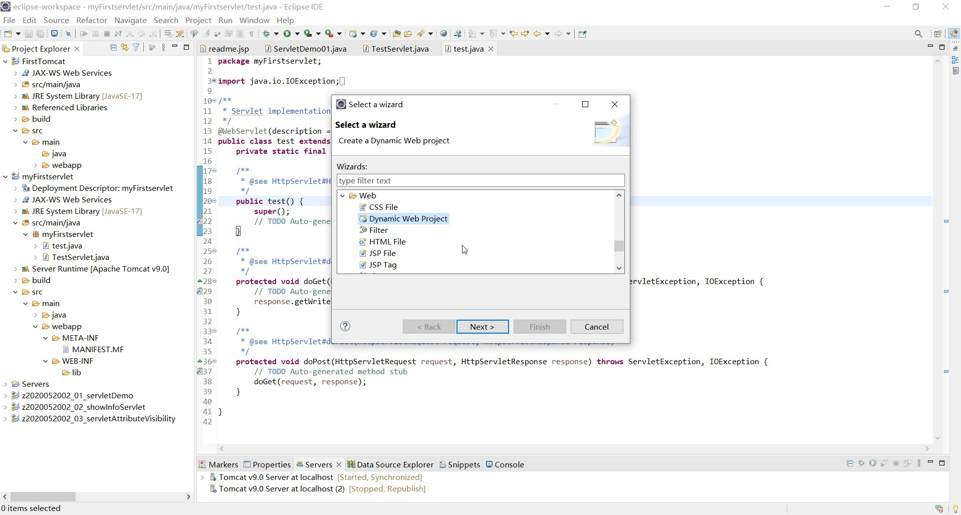The image size is (961, 515).
Task: Click the Cancel button in wizard
Action: point(596,327)
